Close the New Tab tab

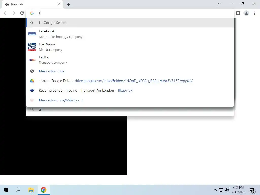click(59, 4)
